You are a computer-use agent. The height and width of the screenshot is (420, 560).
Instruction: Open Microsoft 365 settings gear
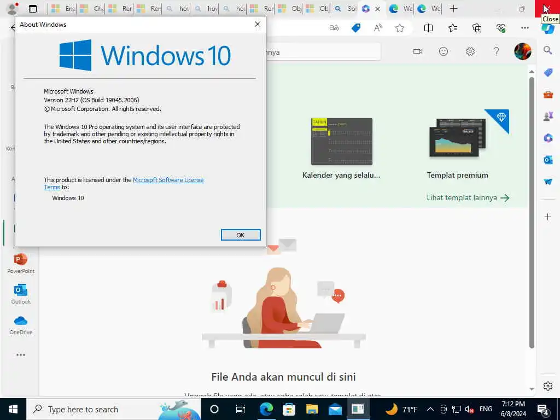(470, 52)
